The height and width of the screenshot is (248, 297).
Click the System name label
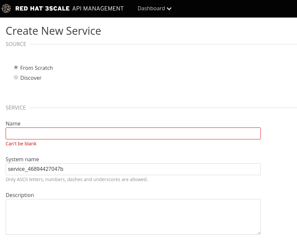tap(22, 159)
